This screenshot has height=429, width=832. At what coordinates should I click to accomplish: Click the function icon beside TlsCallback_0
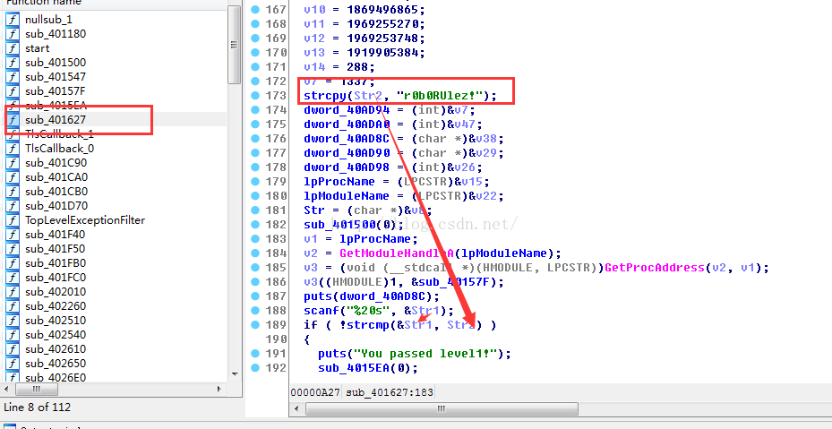click(13, 149)
